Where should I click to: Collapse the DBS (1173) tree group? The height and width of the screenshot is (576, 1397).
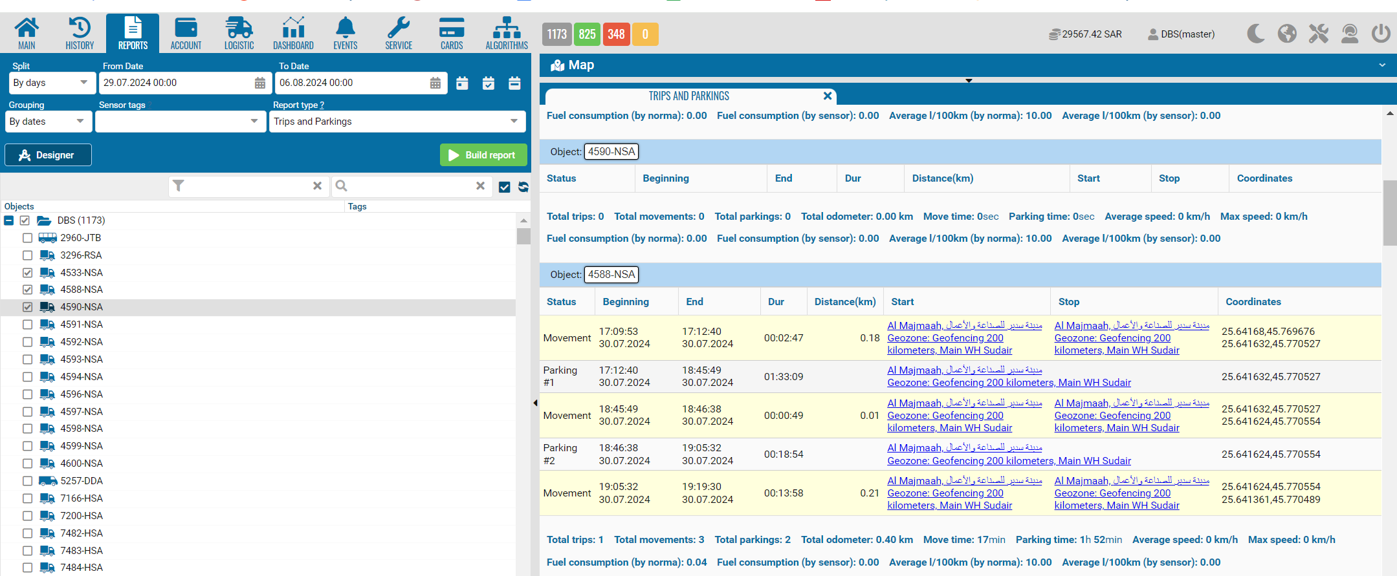pyautogui.click(x=9, y=220)
